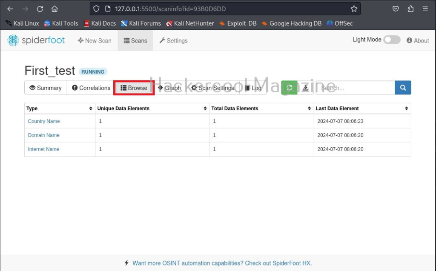The width and height of the screenshot is (436, 271).
Task: Open the browser home page icon
Action: click(x=54, y=9)
